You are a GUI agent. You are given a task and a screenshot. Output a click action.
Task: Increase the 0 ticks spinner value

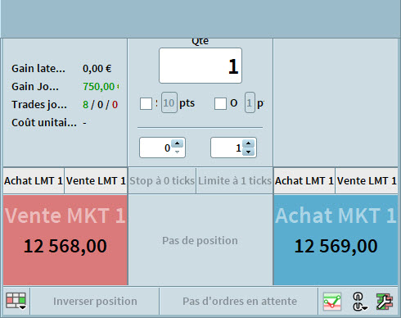click(x=178, y=143)
